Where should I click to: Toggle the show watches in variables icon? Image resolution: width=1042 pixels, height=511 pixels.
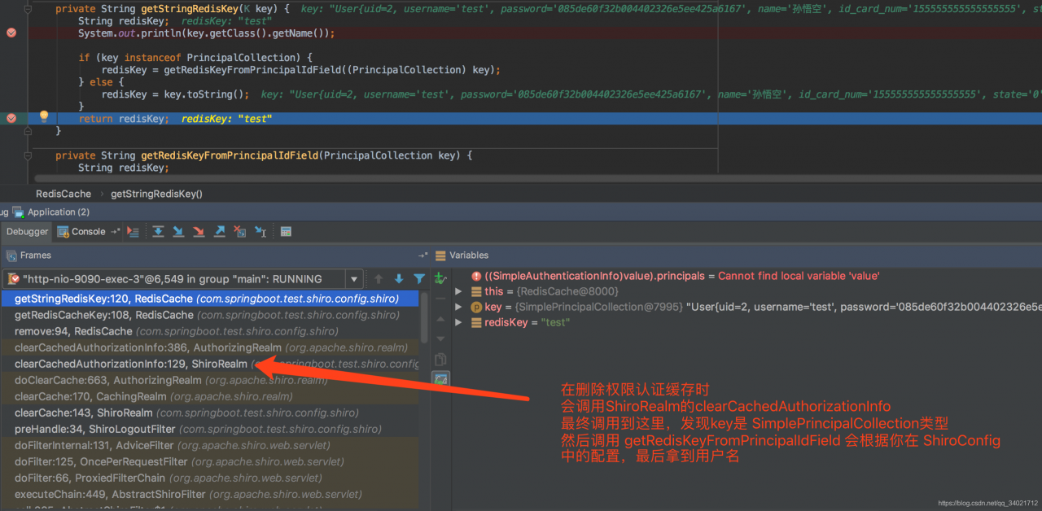(x=440, y=380)
